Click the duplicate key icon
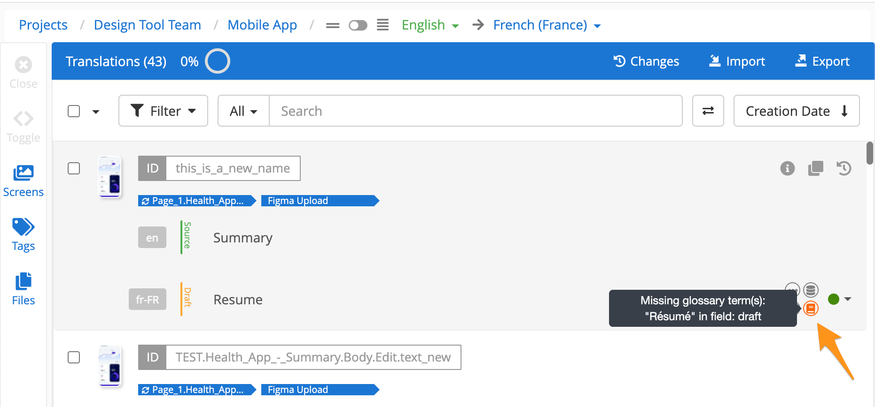The height and width of the screenshot is (407, 875). point(815,168)
